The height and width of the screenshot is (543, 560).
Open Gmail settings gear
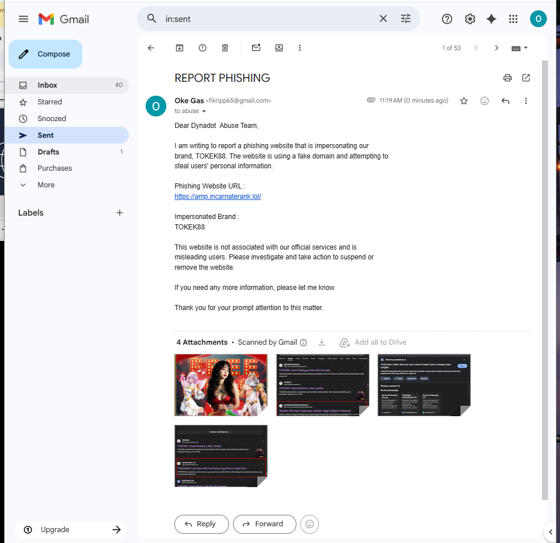click(470, 19)
